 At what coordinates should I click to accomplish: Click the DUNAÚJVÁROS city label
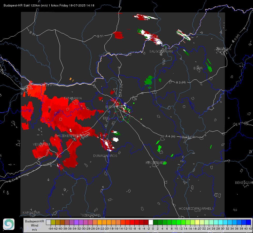(105, 156)
